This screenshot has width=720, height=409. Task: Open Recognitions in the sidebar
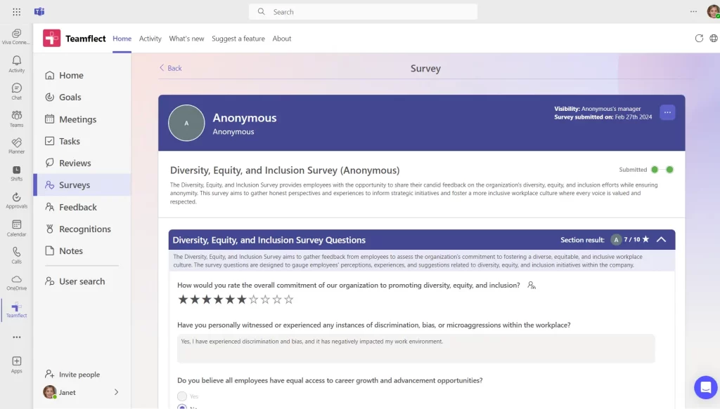coord(82,229)
